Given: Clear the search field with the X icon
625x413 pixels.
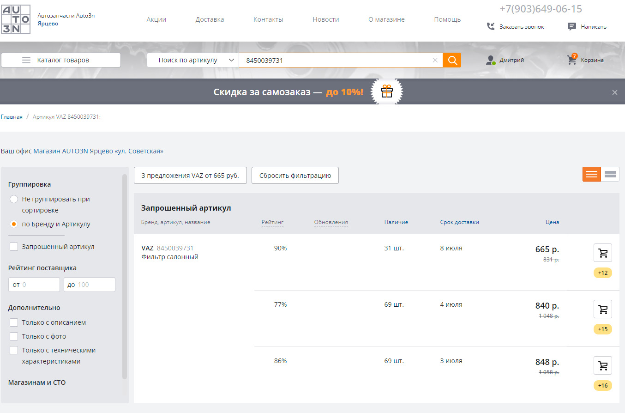Looking at the screenshot, I should pos(435,60).
